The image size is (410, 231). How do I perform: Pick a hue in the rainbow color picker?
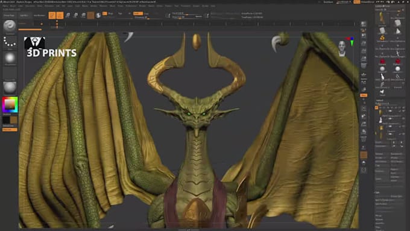point(10,104)
